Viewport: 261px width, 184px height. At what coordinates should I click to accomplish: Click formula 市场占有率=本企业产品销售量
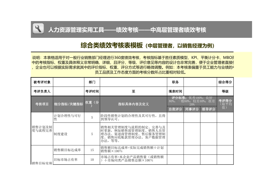134,159
